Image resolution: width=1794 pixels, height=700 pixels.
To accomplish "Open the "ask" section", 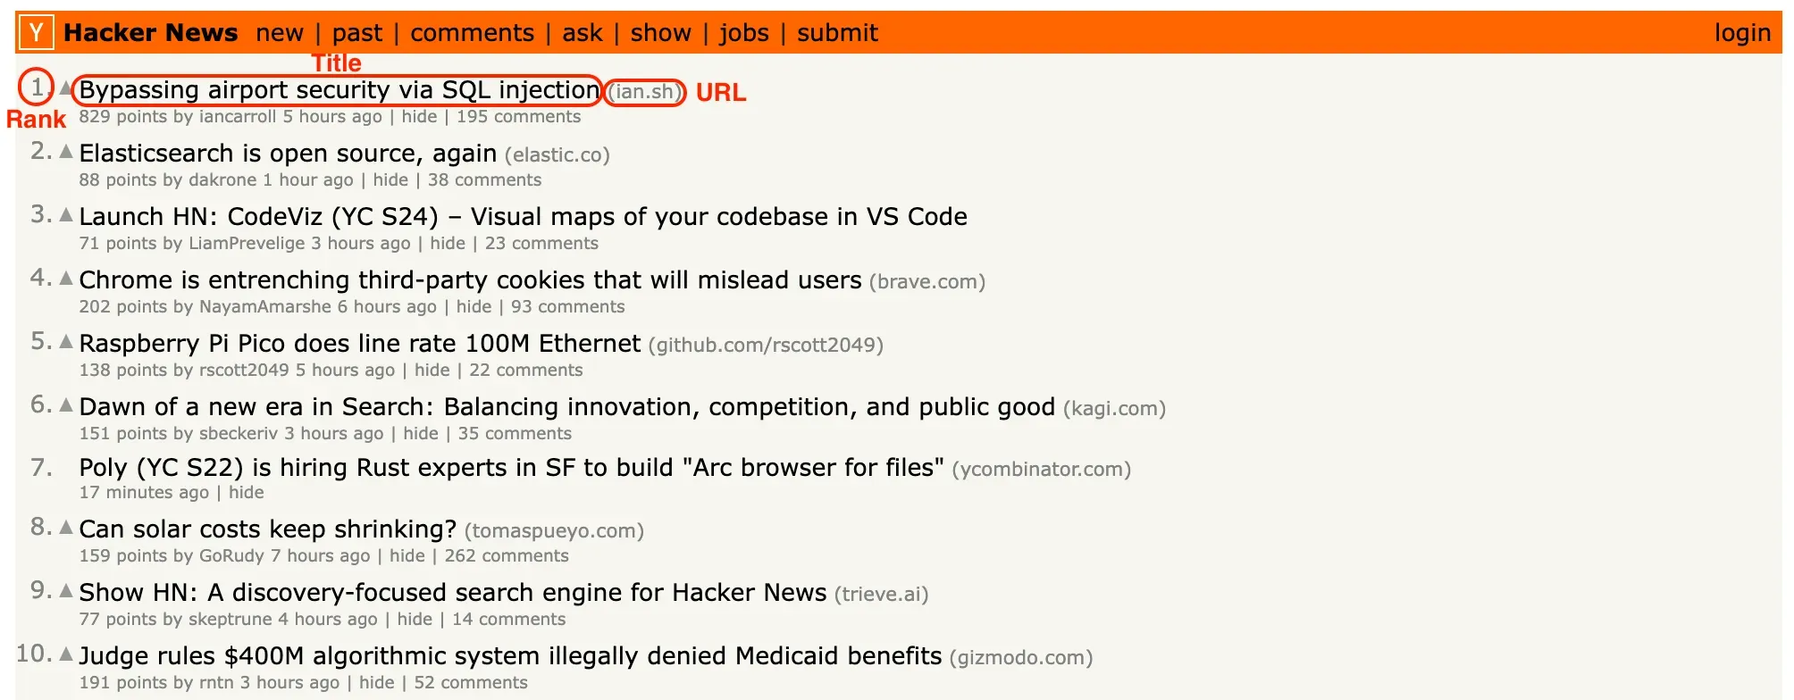I will pos(582,32).
